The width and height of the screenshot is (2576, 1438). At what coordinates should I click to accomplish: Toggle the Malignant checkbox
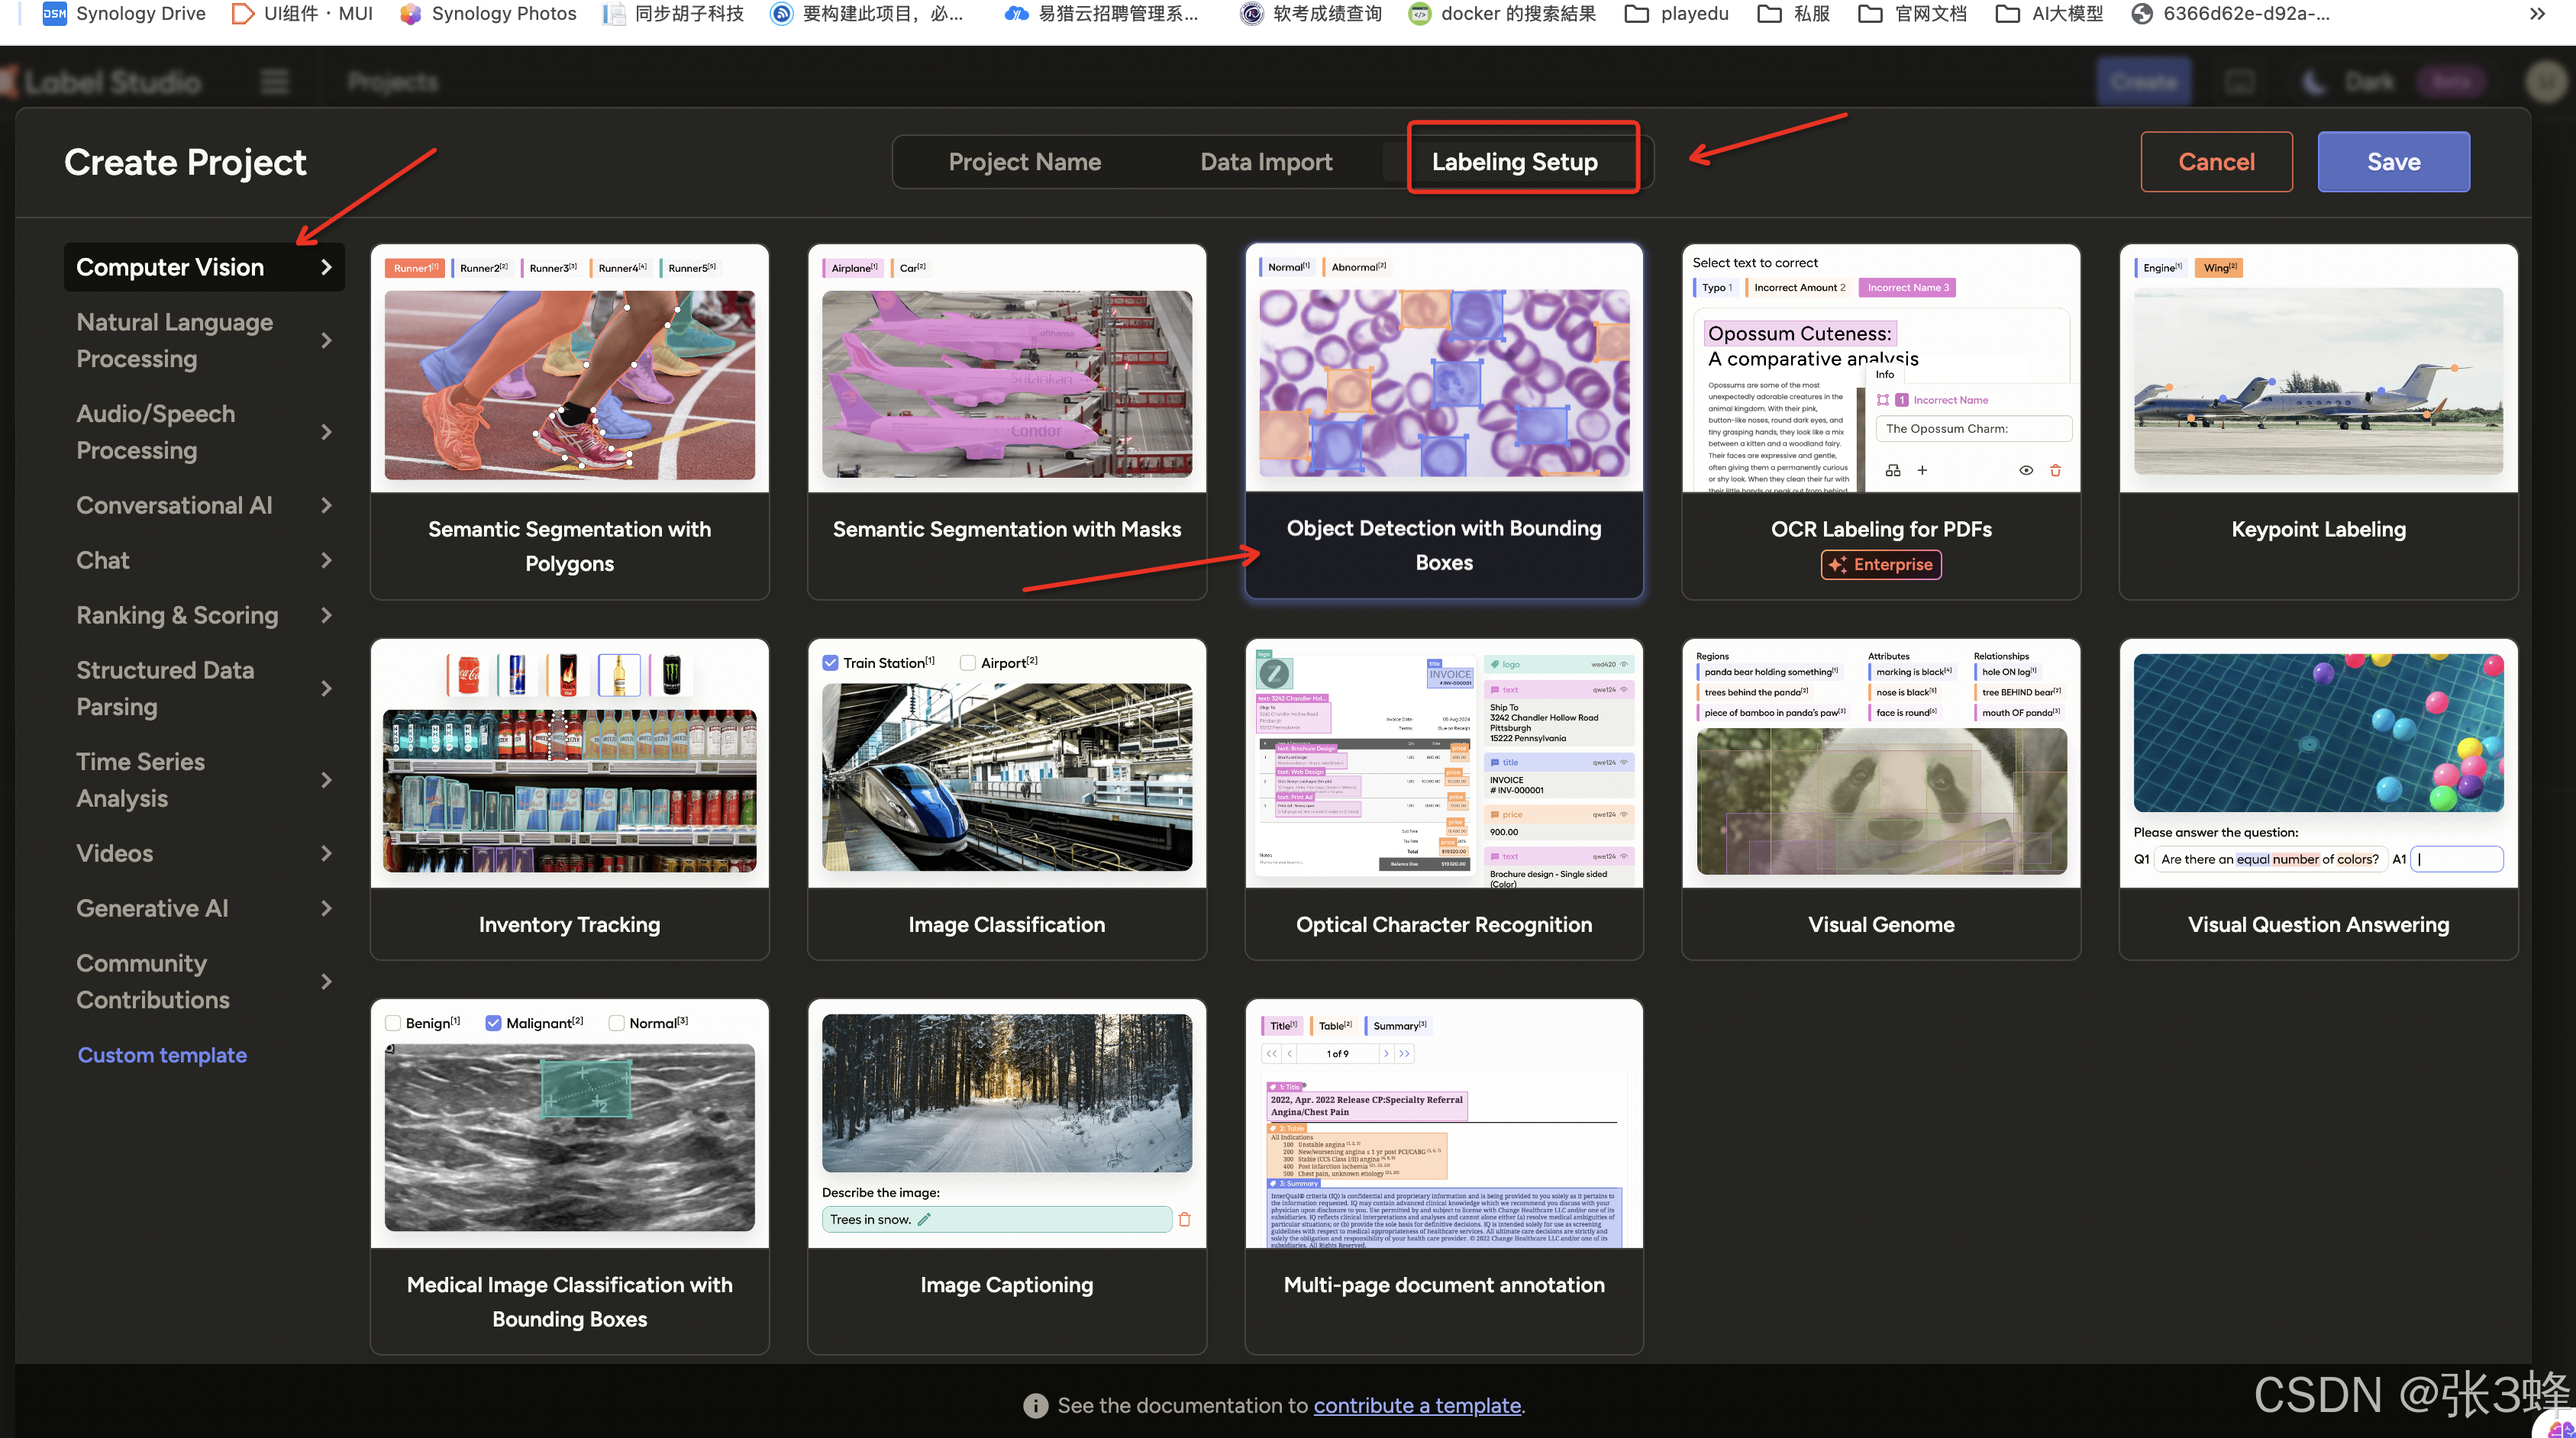pyautogui.click(x=493, y=1022)
